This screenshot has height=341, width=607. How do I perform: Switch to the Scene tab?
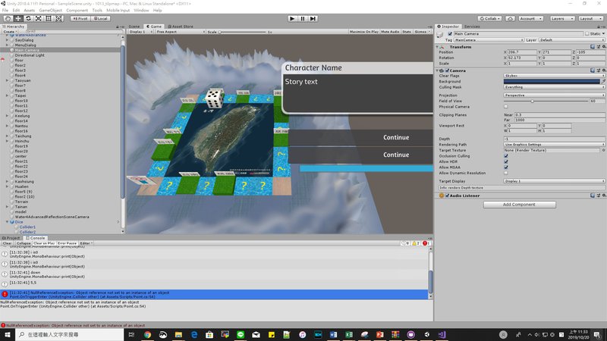coord(134,27)
